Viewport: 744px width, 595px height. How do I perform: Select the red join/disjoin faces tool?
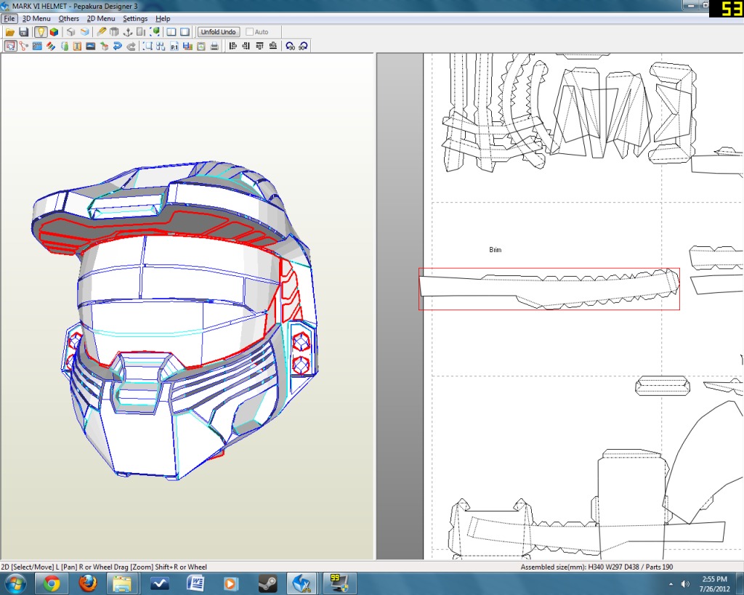point(24,46)
